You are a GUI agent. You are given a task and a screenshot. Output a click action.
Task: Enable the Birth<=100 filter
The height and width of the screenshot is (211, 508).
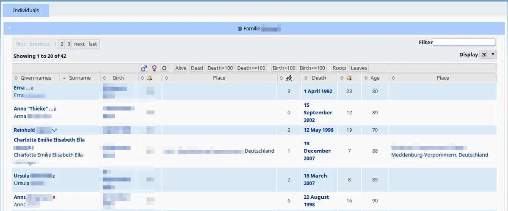click(x=312, y=68)
